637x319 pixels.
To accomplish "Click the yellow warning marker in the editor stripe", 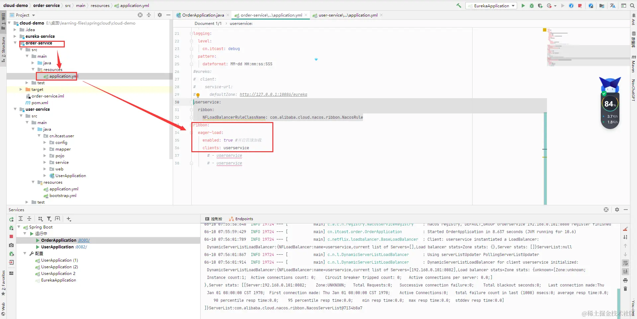I will (545, 30).
